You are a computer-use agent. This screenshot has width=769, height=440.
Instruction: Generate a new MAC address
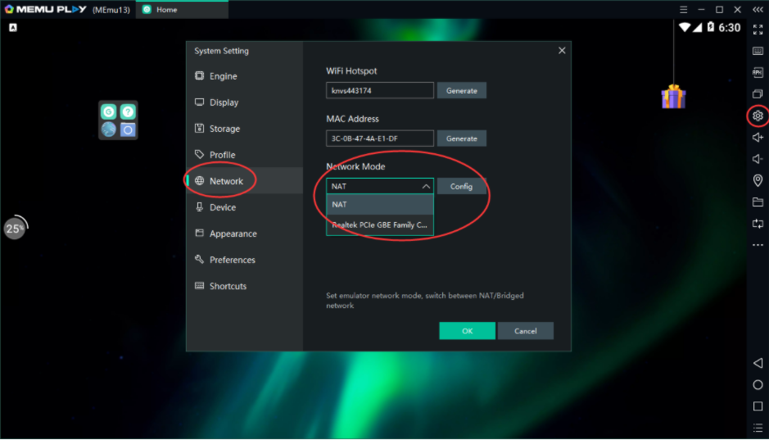tap(461, 138)
